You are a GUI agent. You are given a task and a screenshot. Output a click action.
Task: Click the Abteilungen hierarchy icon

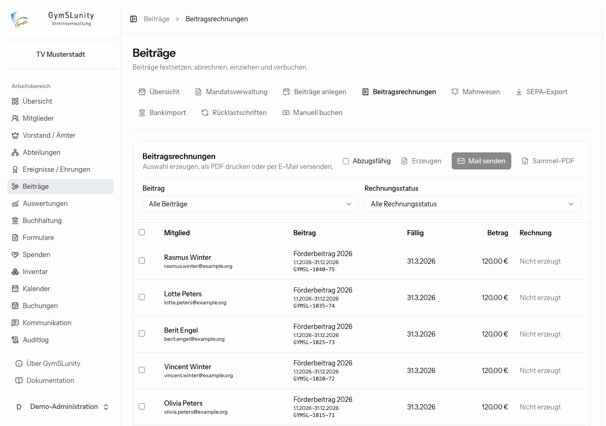[x=15, y=152]
